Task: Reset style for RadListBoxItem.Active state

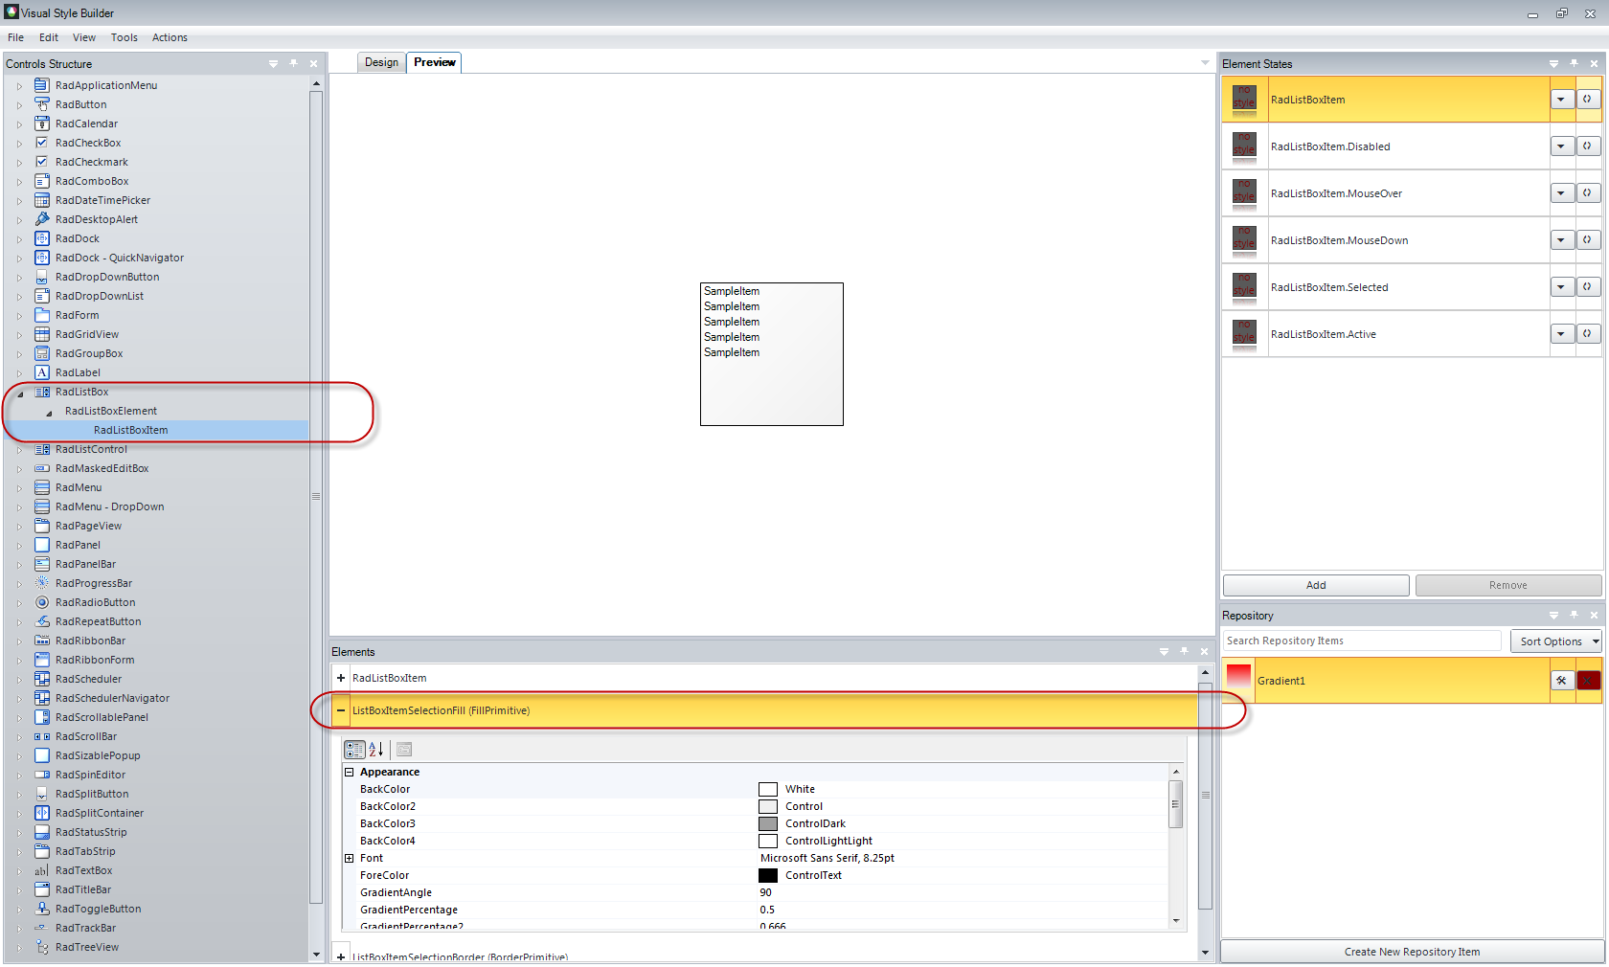Action: click(1588, 334)
